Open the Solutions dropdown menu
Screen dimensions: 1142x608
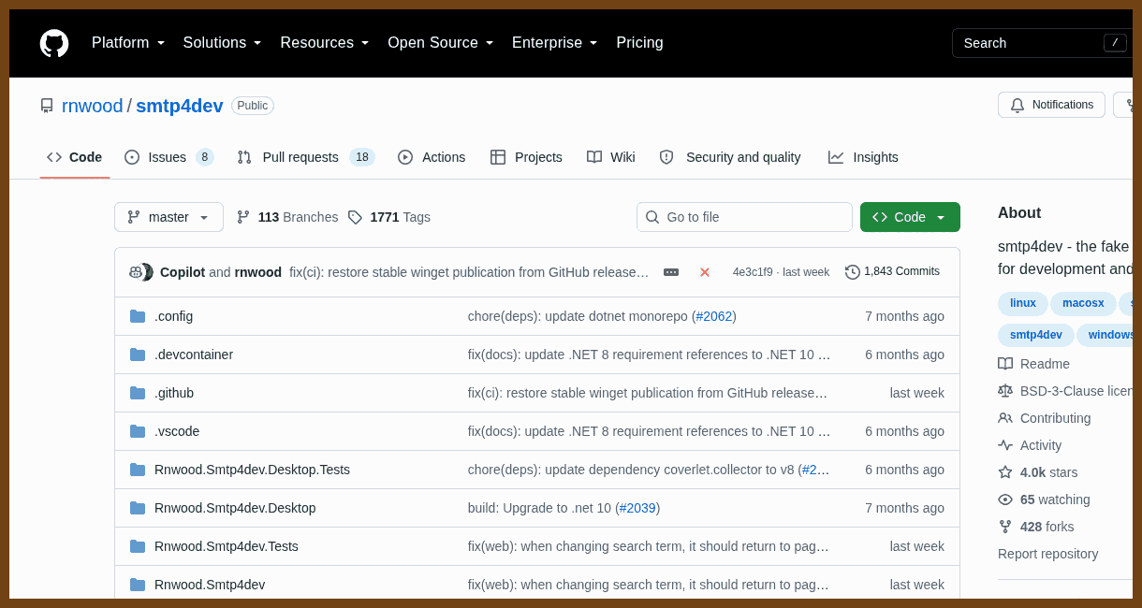(x=223, y=43)
